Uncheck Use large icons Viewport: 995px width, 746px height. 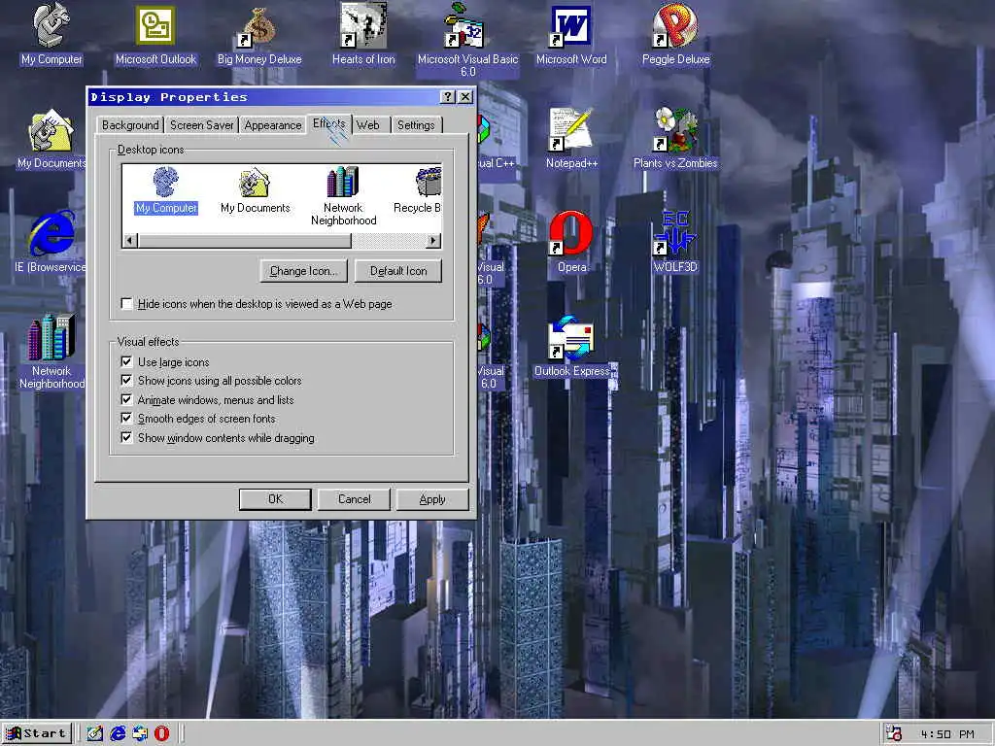[x=165, y=361]
